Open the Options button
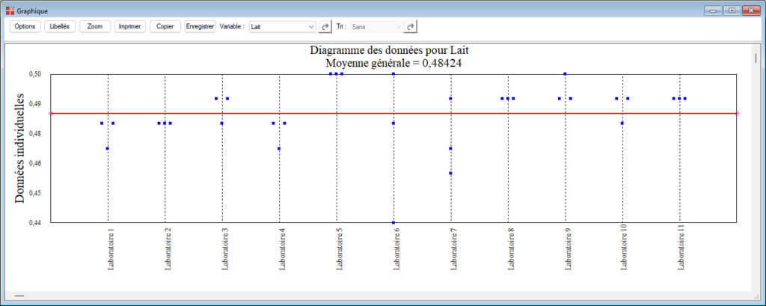 25,27
